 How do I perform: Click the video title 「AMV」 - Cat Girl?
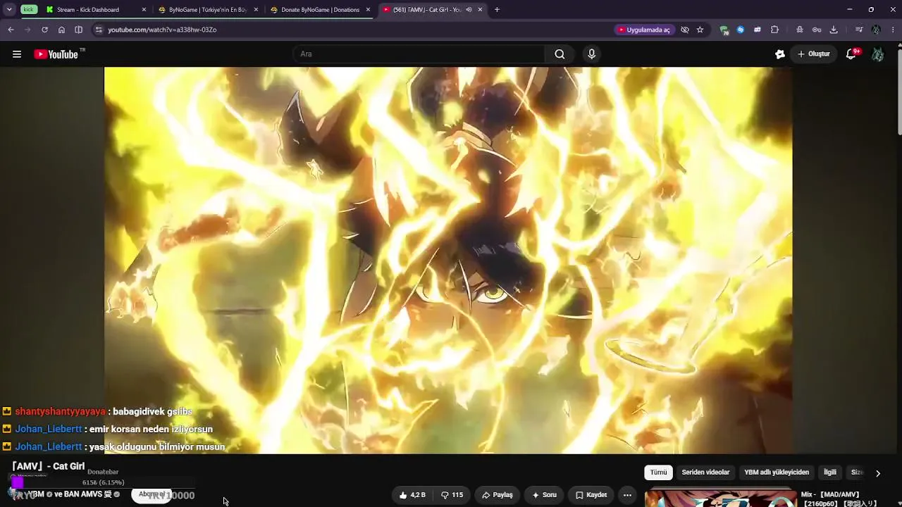(x=48, y=466)
